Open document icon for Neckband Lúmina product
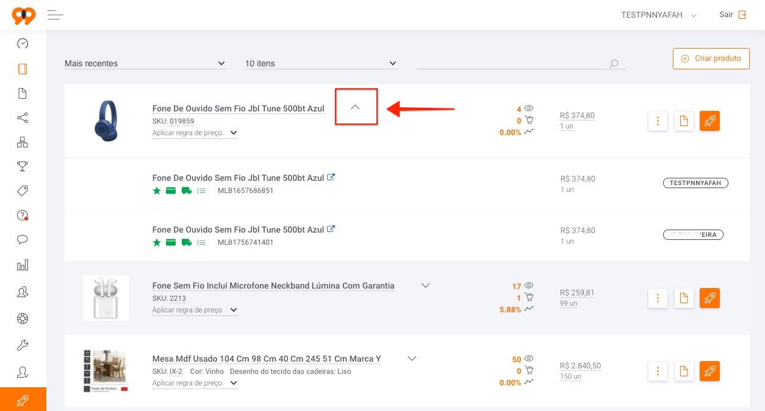 tap(684, 298)
